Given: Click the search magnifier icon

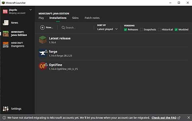Looking at the screenshot, I should (x=63, y=28).
